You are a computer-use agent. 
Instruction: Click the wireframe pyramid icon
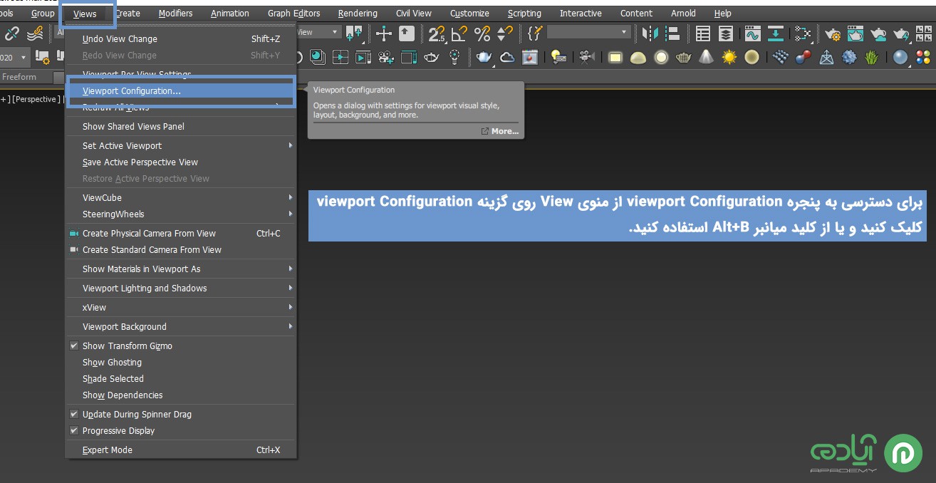click(826, 57)
